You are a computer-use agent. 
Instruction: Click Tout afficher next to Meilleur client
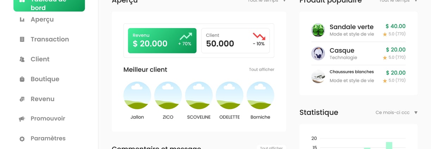coord(262,70)
